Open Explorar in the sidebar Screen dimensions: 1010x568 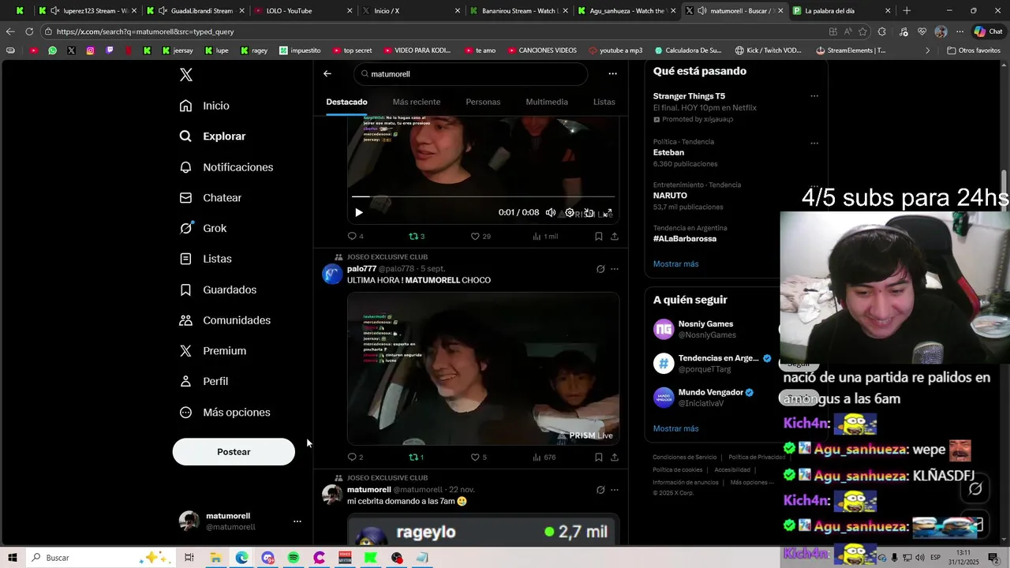(212, 136)
